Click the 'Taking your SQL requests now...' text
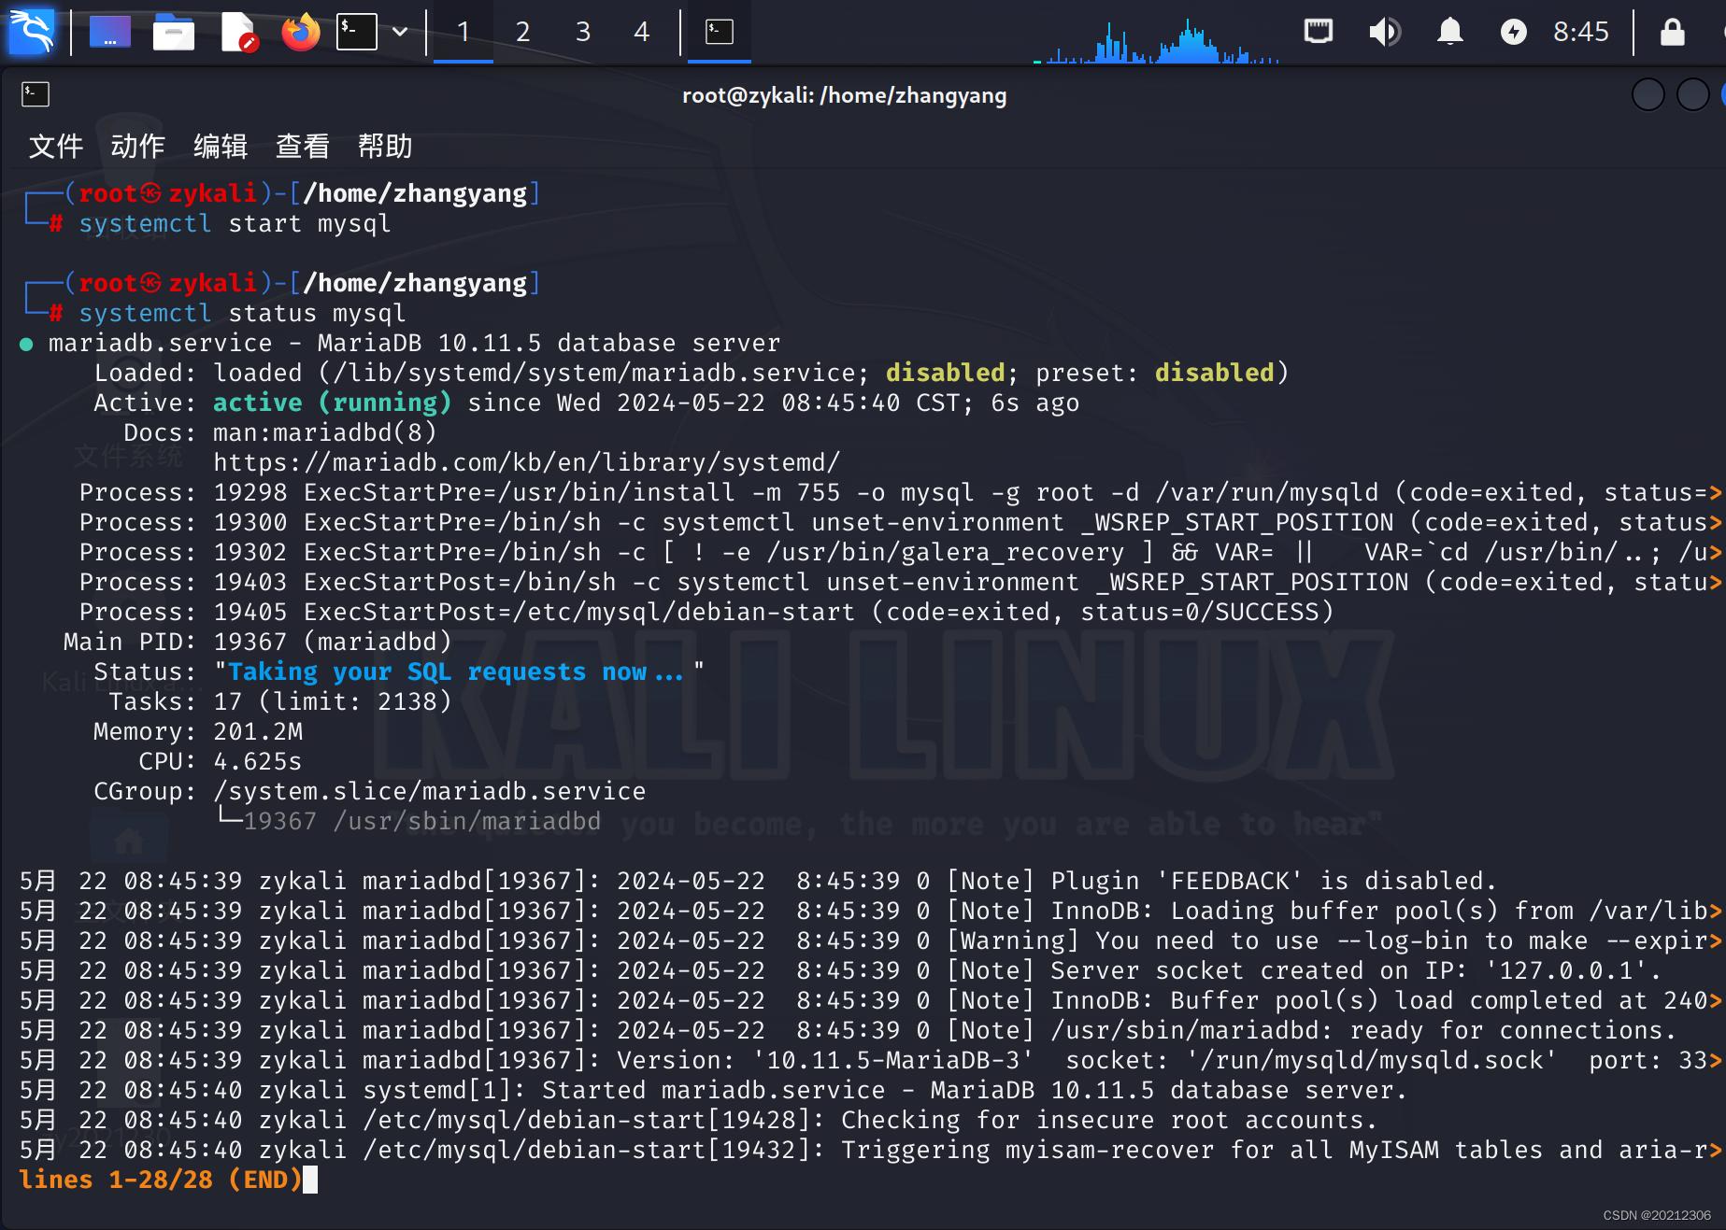The image size is (1726, 1230). click(x=455, y=672)
